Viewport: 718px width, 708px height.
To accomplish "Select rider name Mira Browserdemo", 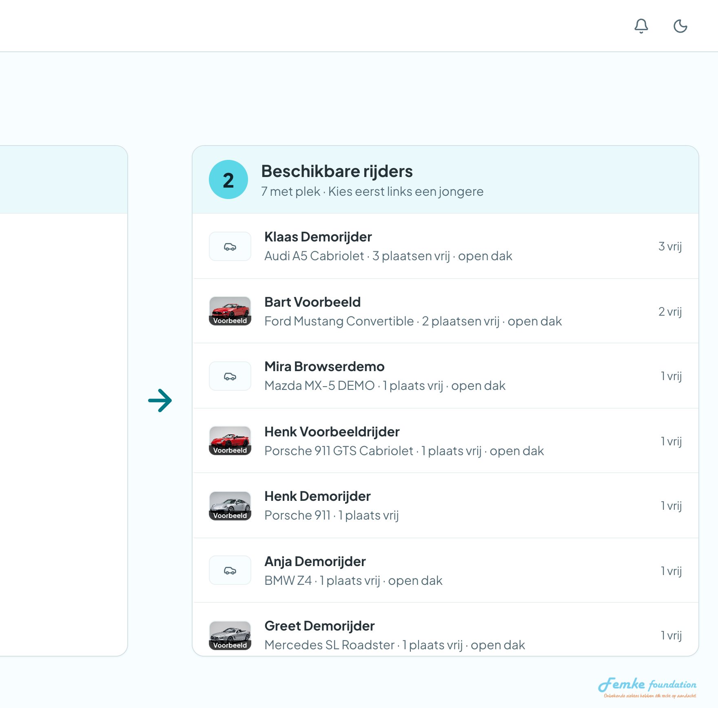I will [x=324, y=366].
